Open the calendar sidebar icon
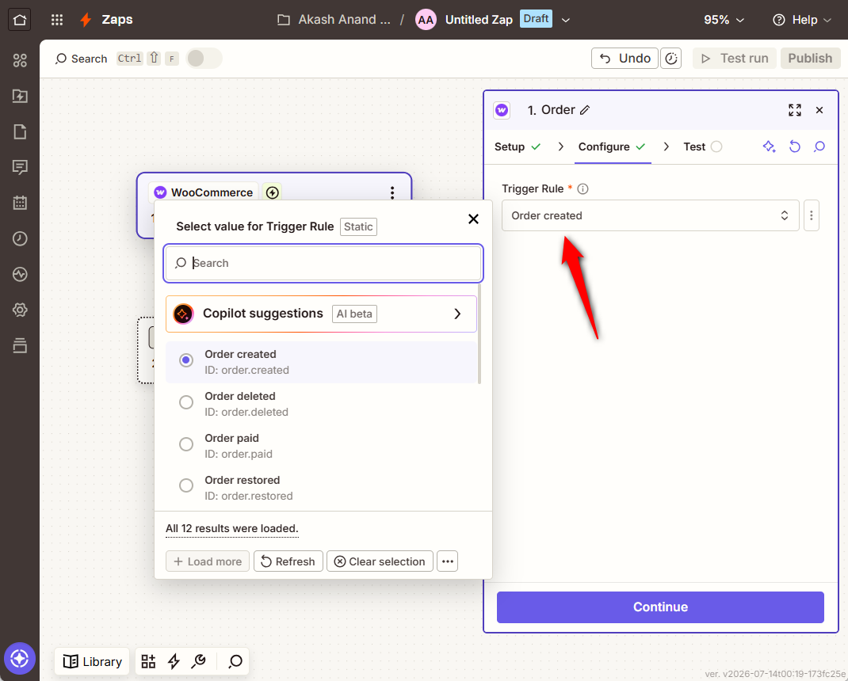Image resolution: width=848 pixels, height=681 pixels. pyautogui.click(x=20, y=203)
